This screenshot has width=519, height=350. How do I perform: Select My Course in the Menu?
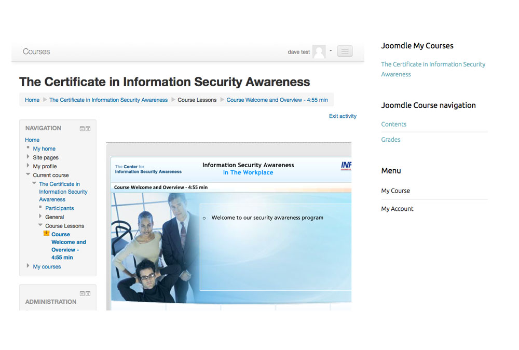point(395,191)
